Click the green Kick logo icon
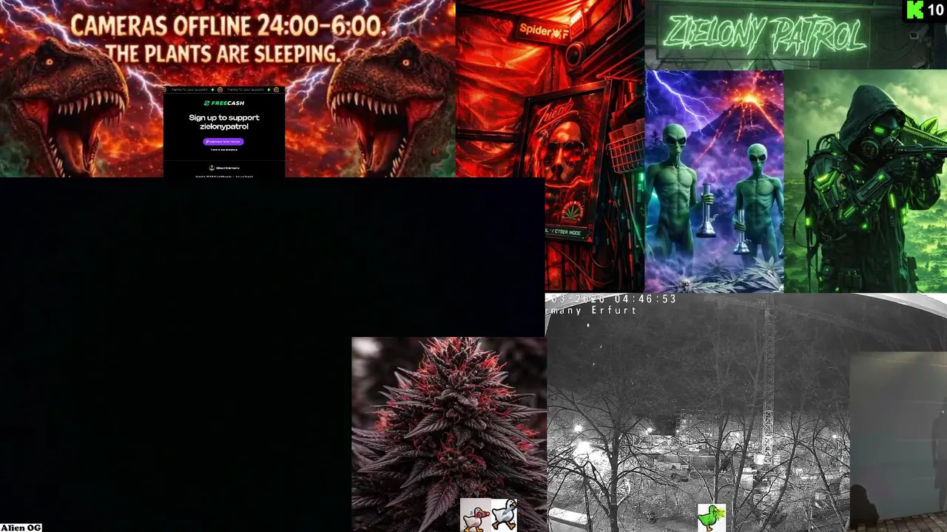Image resolution: width=947 pixels, height=532 pixels. pyautogui.click(x=915, y=10)
